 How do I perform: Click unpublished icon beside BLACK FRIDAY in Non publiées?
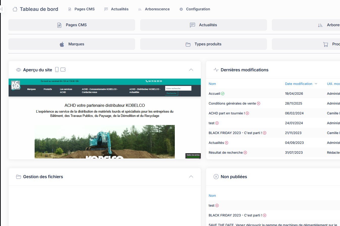point(265,215)
